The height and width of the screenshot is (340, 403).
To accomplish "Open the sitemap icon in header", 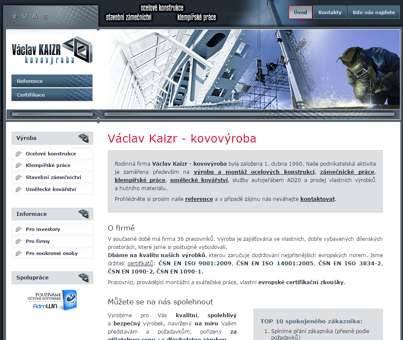I will pyautogui.click(x=35, y=16).
